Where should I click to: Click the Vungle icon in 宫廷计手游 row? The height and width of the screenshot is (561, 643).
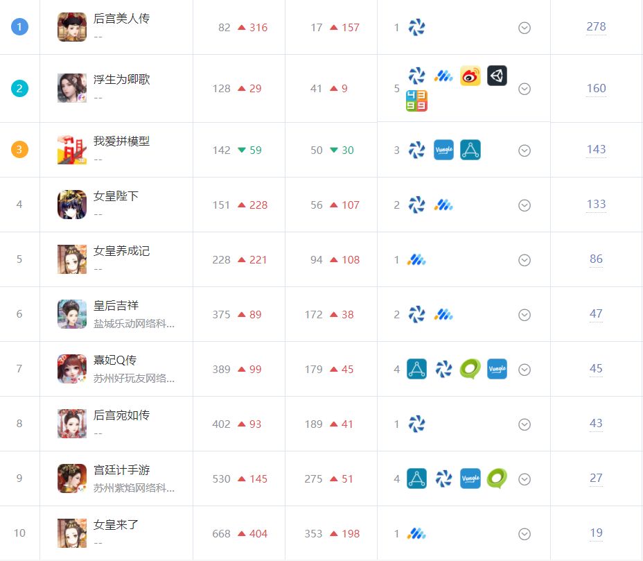[x=470, y=478]
